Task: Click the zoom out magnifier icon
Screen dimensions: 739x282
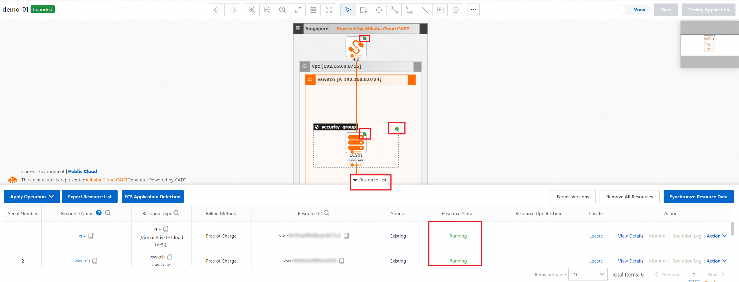Action: point(267,10)
